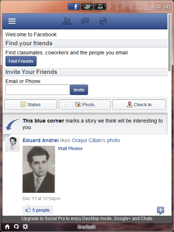Close the application window
This screenshot has width=174, height=232.
pyautogui.click(x=167, y=7)
